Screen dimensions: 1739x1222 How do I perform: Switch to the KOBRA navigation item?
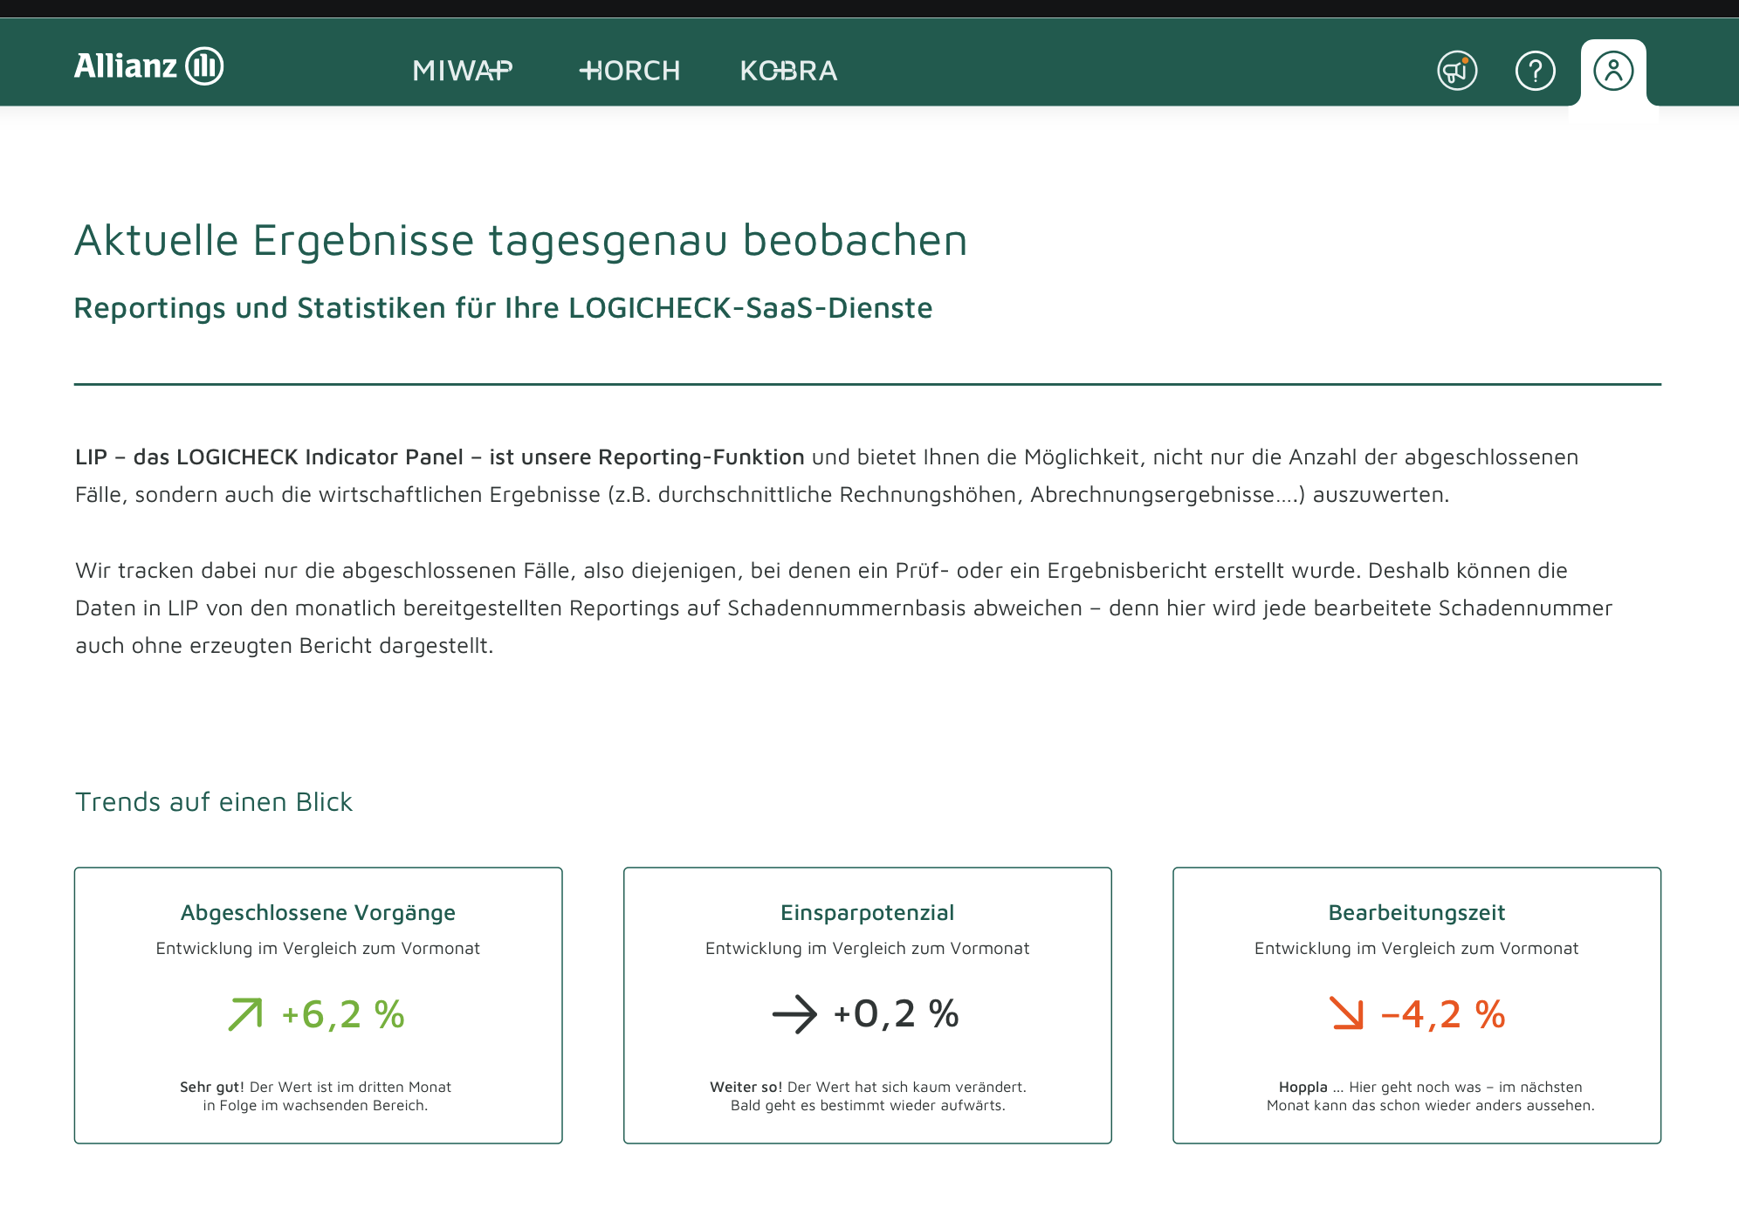[x=788, y=71]
